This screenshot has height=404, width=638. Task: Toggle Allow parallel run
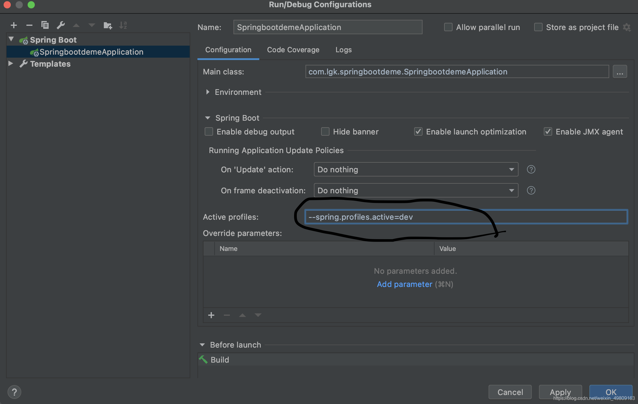pyautogui.click(x=448, y=27)
